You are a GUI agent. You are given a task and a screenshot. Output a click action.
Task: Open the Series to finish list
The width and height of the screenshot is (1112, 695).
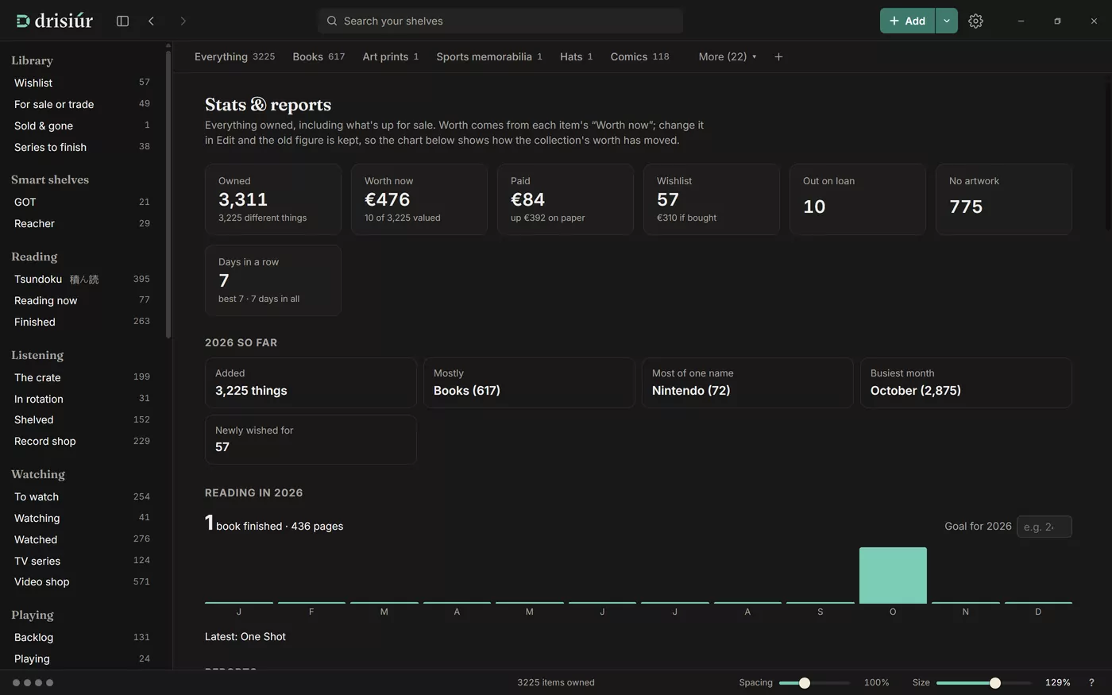tap(82, 147)
